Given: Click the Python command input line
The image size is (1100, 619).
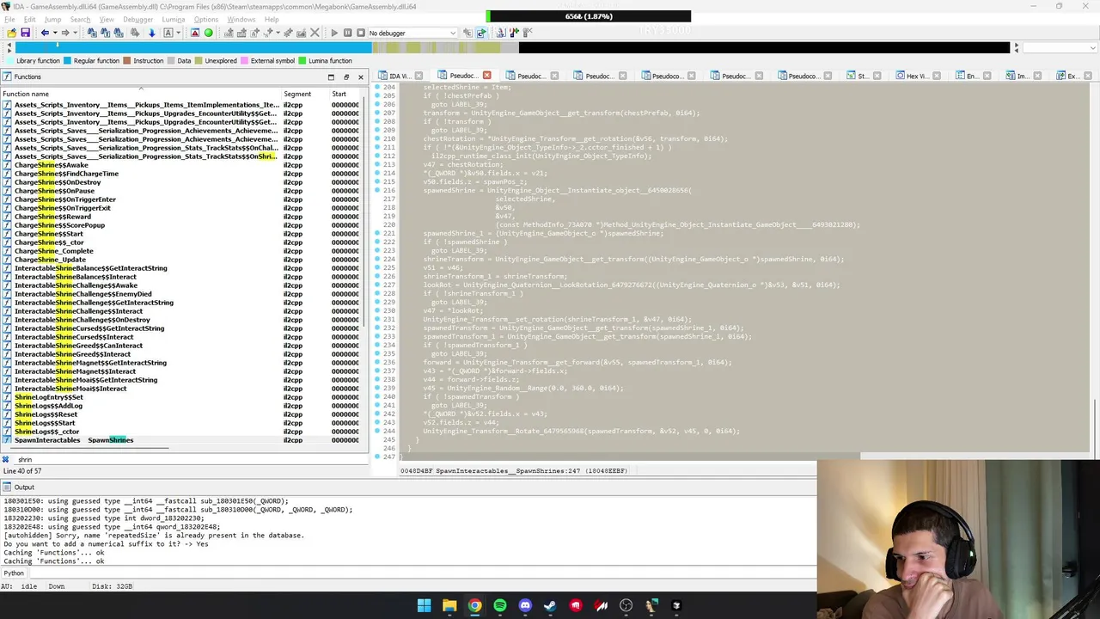Looking at the screenshot, I should point(421,573).
